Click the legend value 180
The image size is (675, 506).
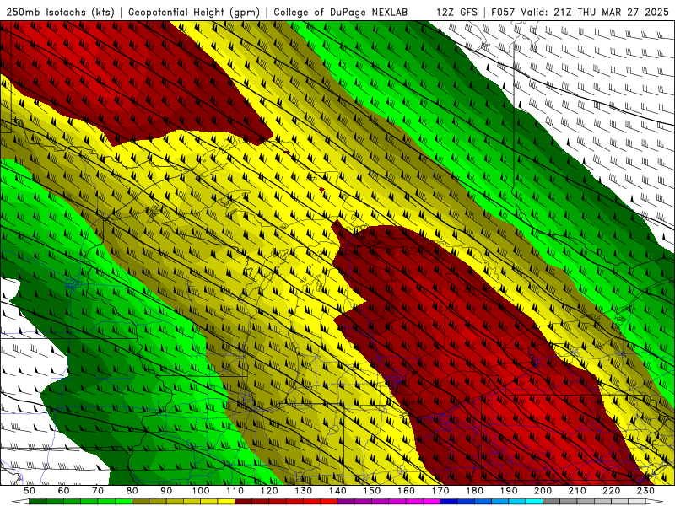(x=474, y=491)
